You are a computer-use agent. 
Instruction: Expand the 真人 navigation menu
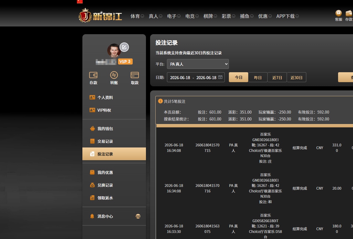click(156, 16)
